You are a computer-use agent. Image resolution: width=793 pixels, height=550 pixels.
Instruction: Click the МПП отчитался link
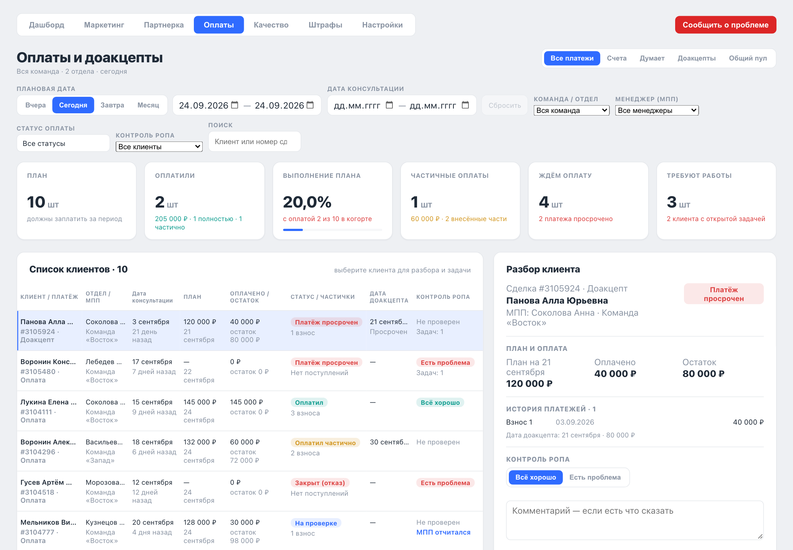[443, 532]
